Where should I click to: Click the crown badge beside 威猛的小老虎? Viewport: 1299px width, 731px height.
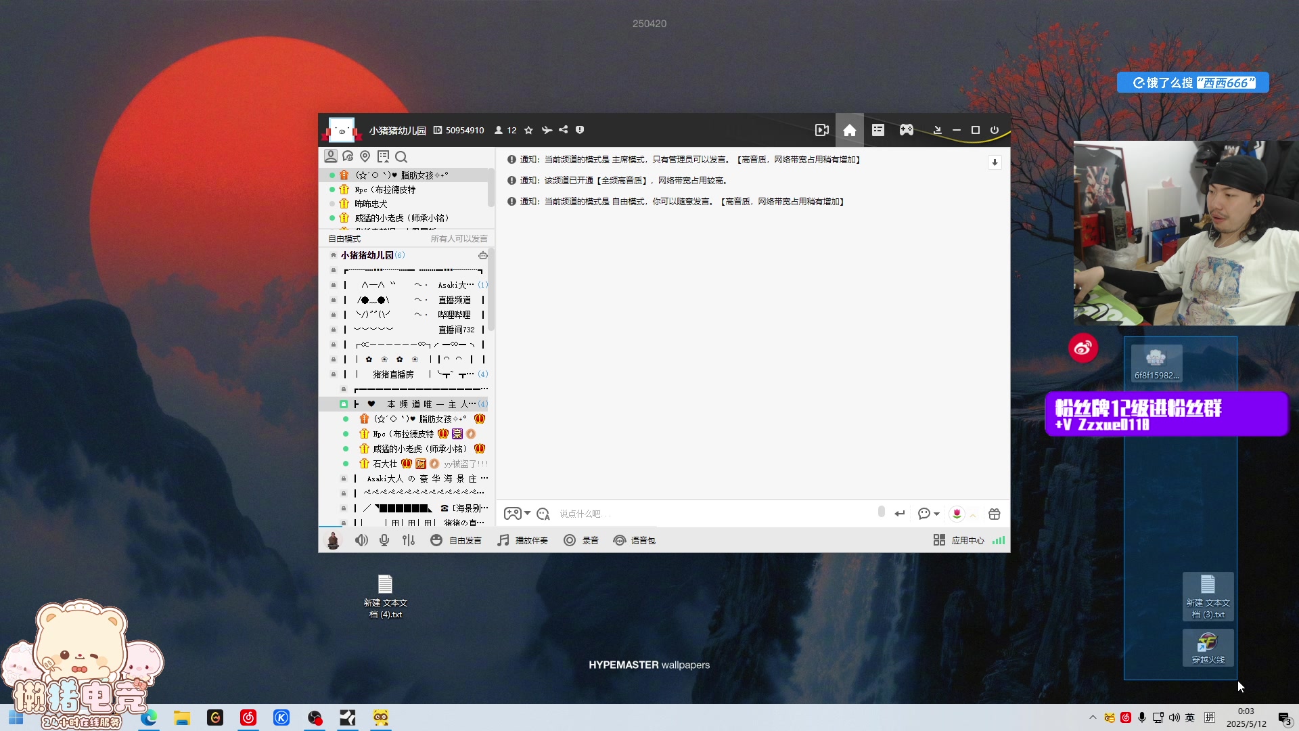[480, 449]
